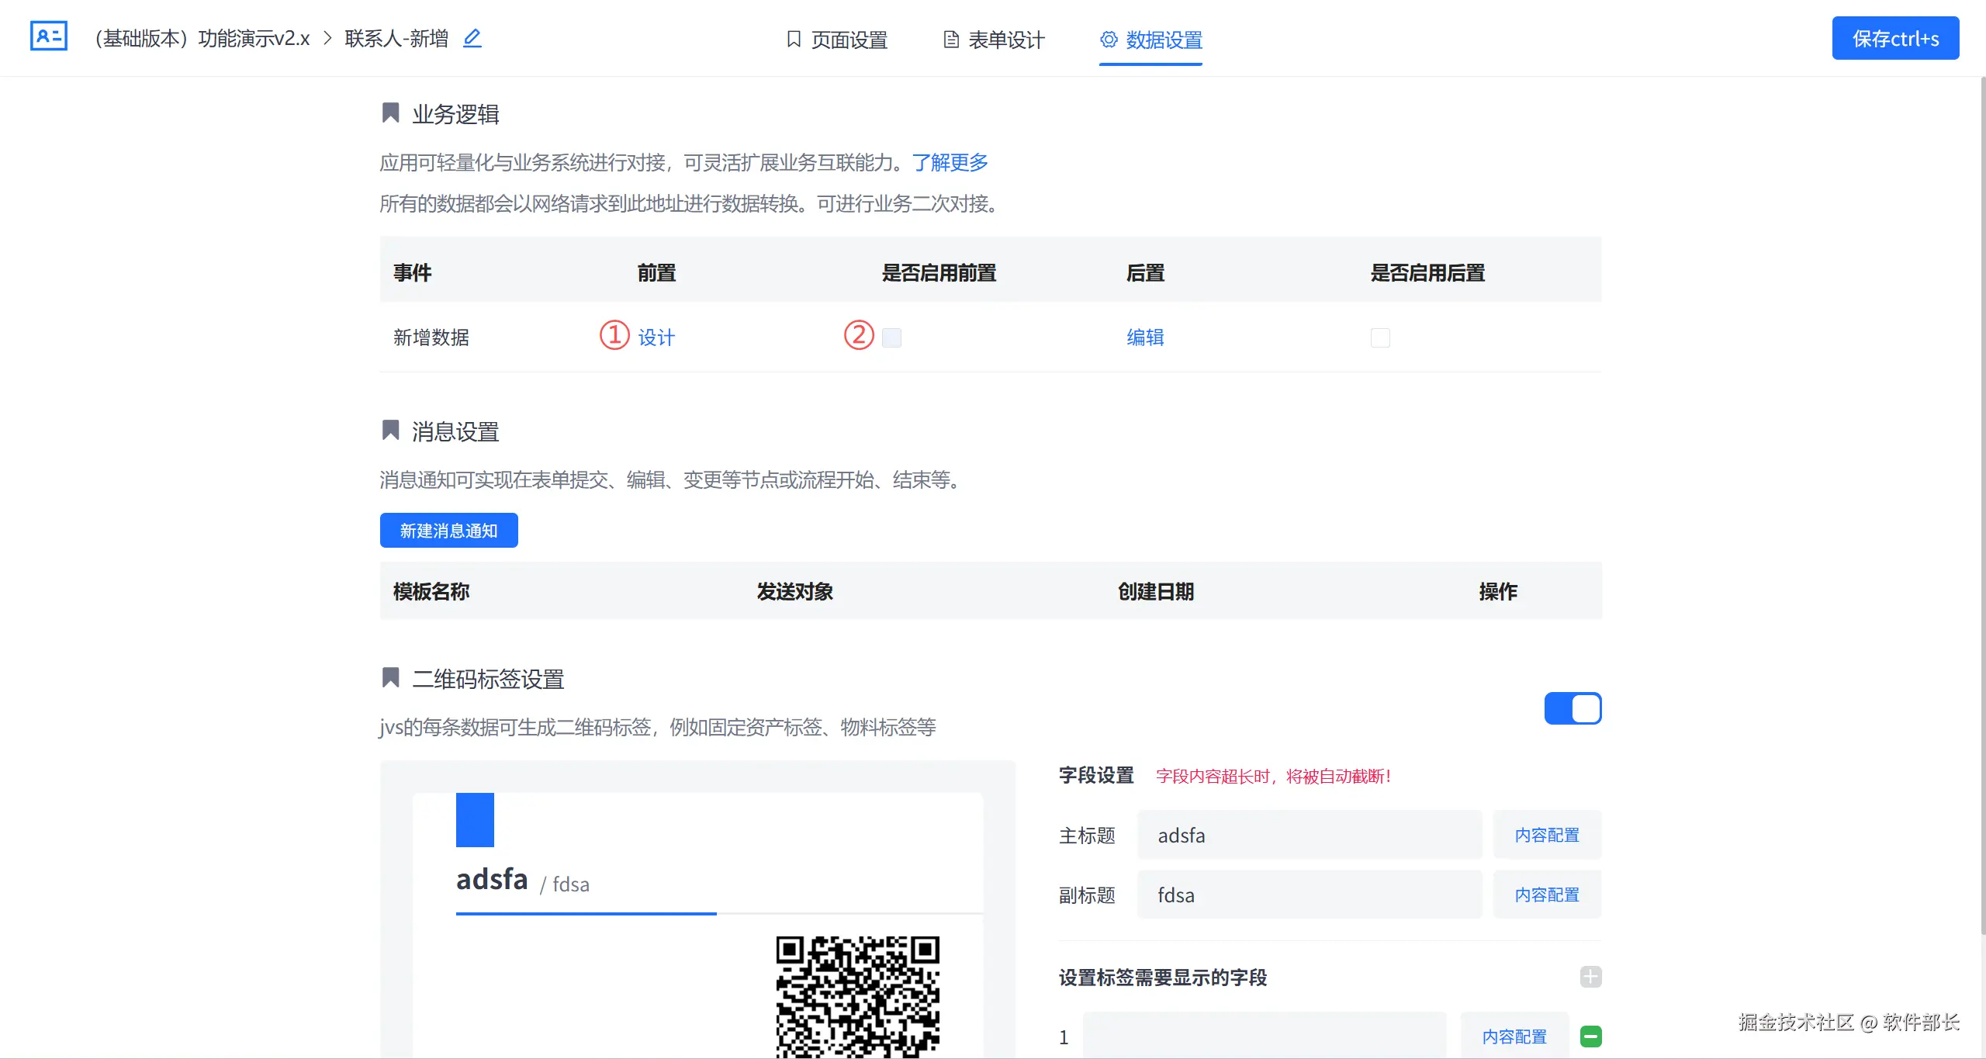Image resolution: width=1986 pixels, height=1059 pixels.
Task: Click the QR code image in label preview
Action: 857,996
